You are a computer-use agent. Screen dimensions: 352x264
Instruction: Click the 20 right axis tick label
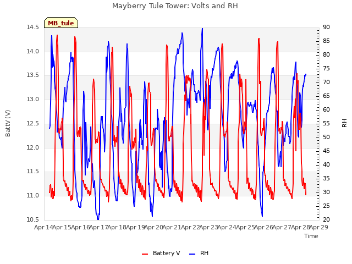pyautogui.click(x=326, y=219)
